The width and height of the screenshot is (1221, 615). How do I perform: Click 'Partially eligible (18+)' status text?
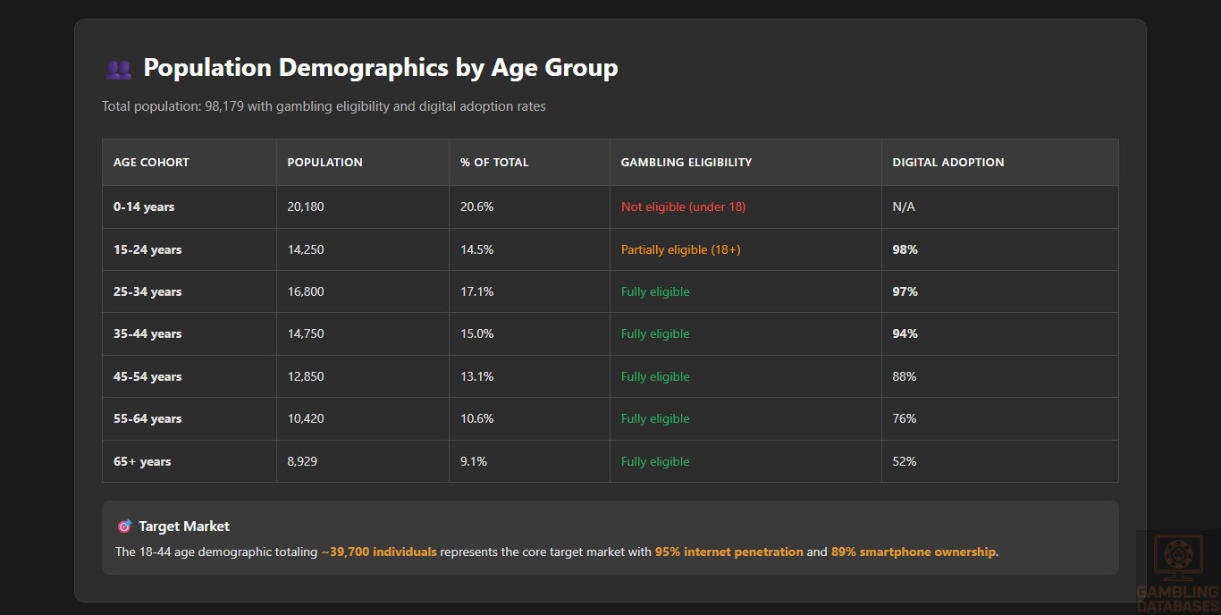click(680, 250)
